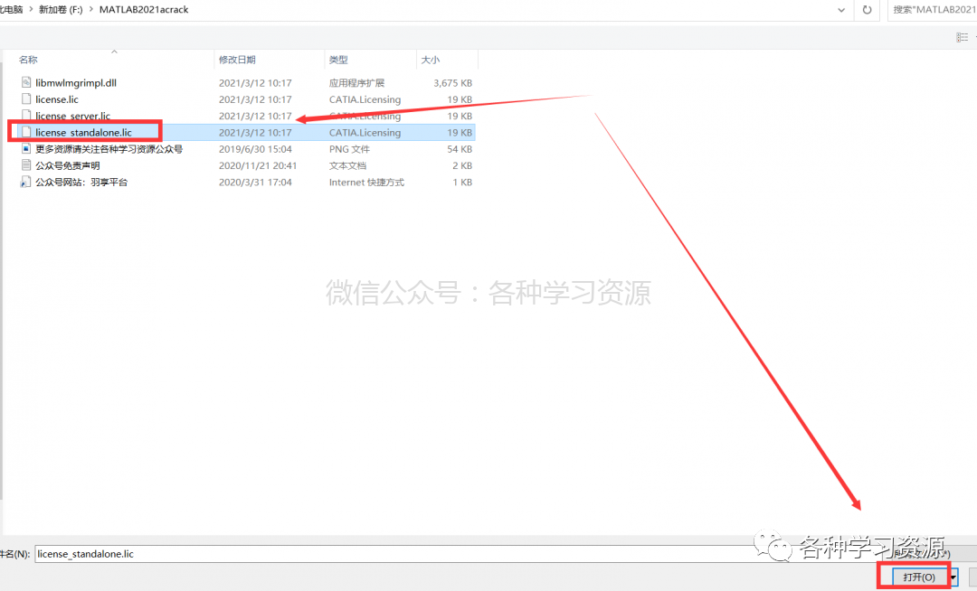The height and width of the screenshot is (591, 977).
Task: Sort files by 类型 column header
Action: tap(338, 60)
